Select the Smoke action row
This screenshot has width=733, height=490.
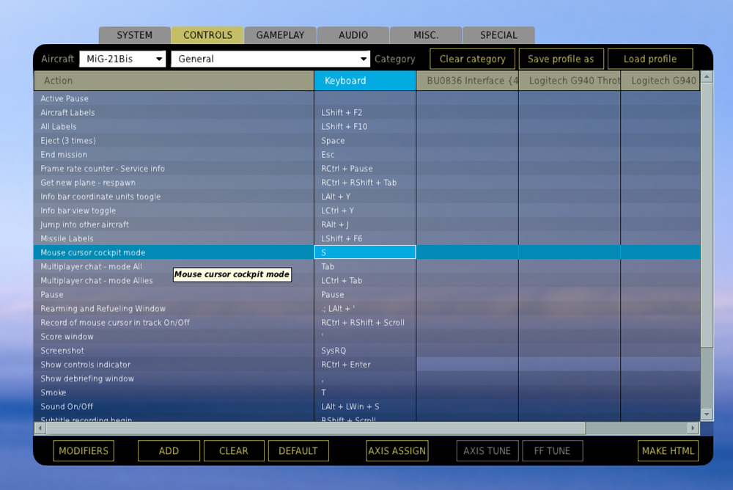(x=174, y=392)
